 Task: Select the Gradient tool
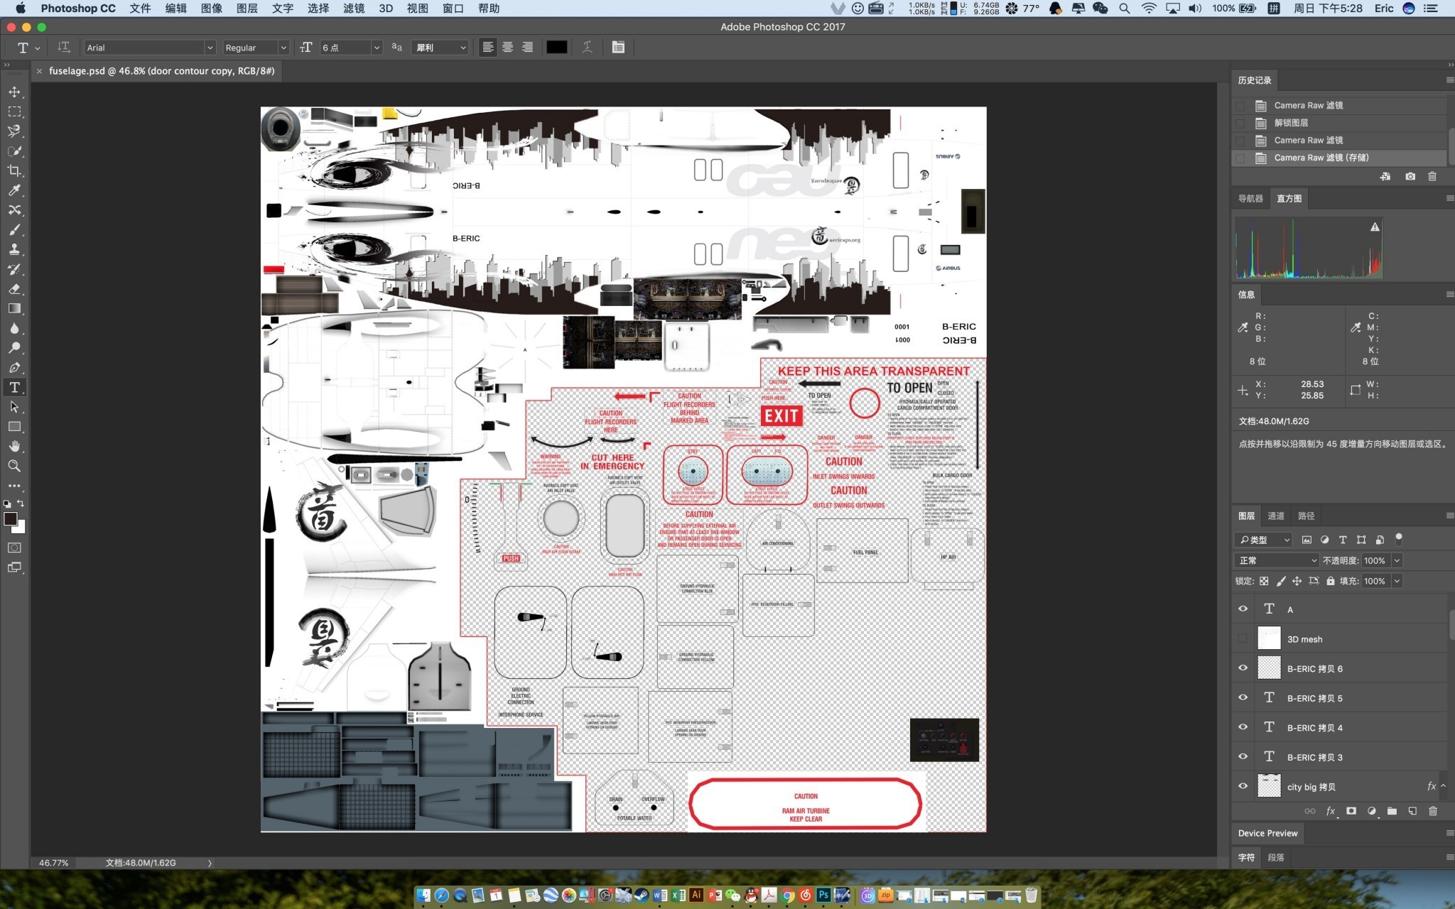click(x=14, y=308)
